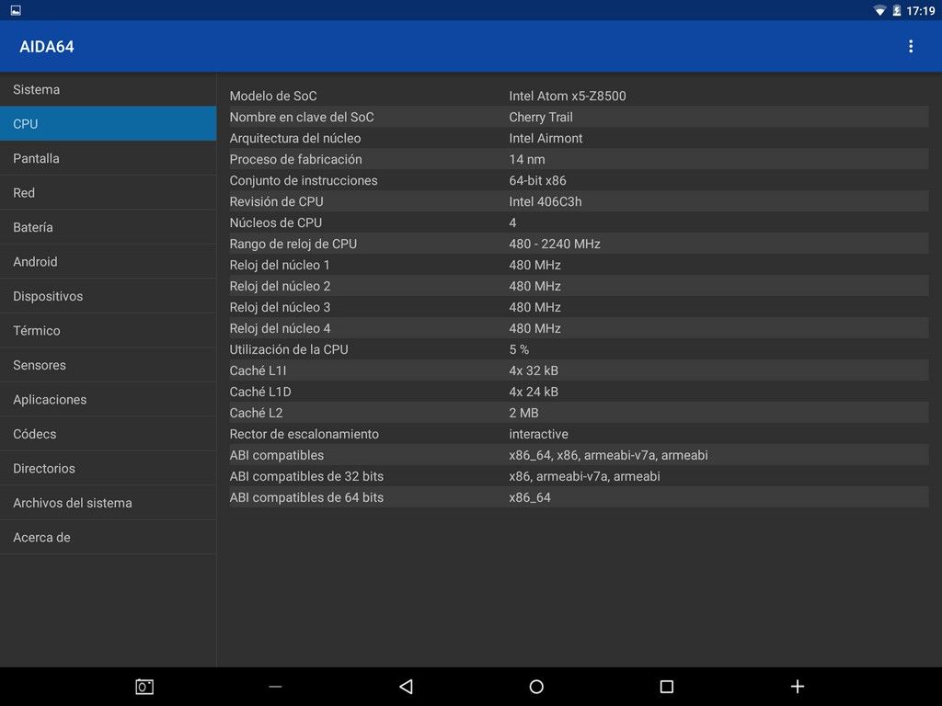Open the Térmico section
This screenshot has width=942, height=706.
pos(109,331)
